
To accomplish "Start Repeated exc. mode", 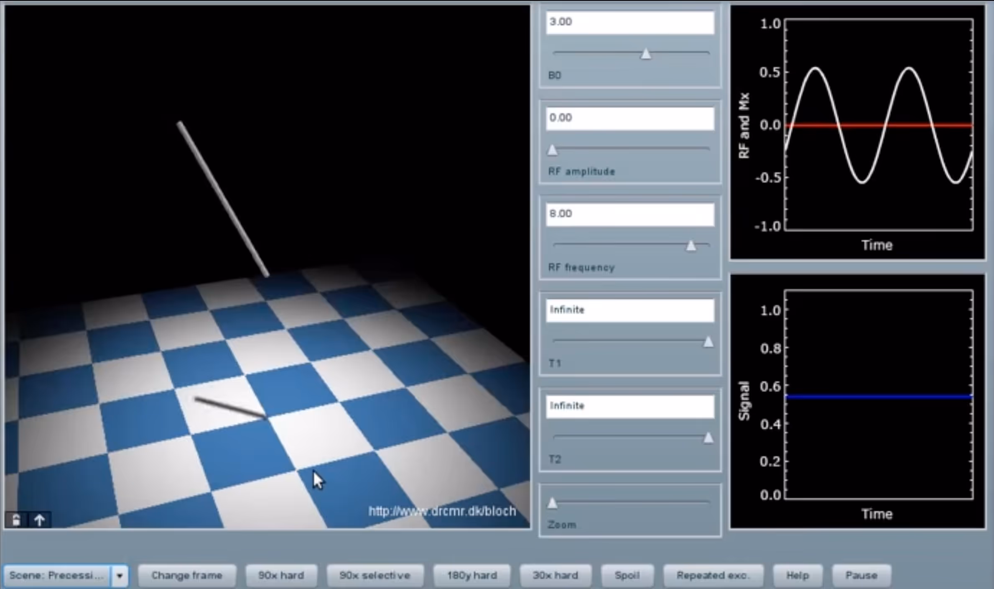I will click(x=714, y=575).
